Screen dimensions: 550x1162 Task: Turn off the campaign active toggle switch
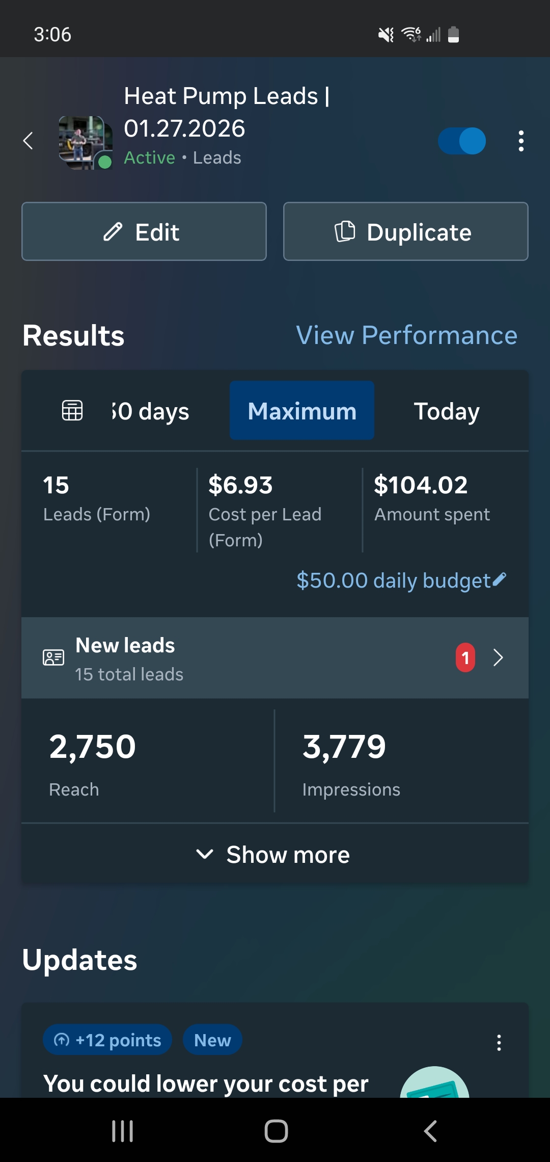(461, 141)
